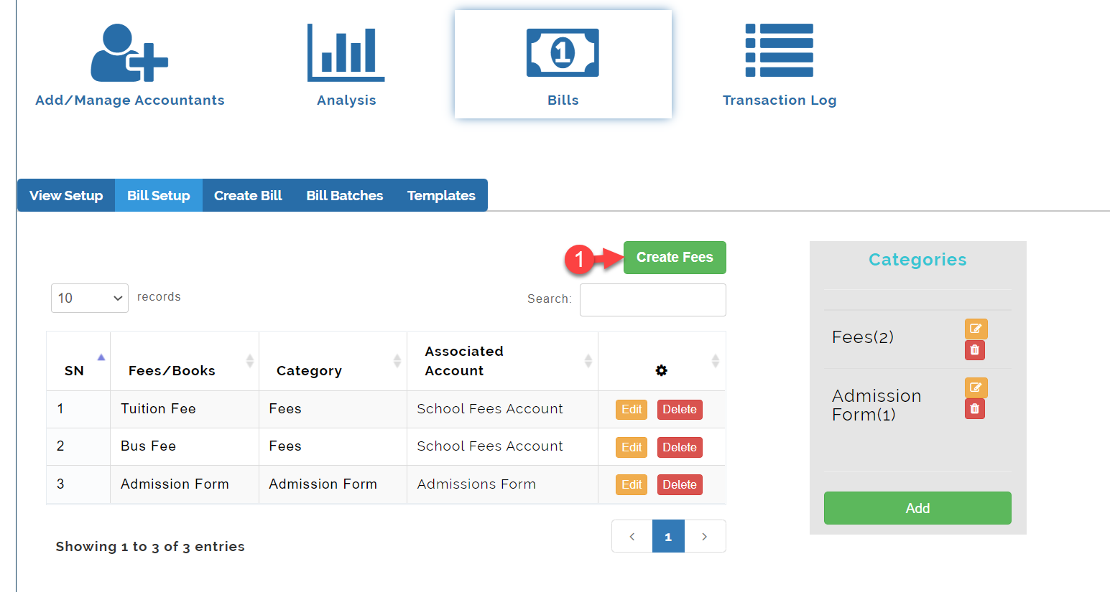The height and width of the screenshot is (592, 1110).
Task: Delete the Admission Form row
Action: pyautogui.click(x=680, y=484)
